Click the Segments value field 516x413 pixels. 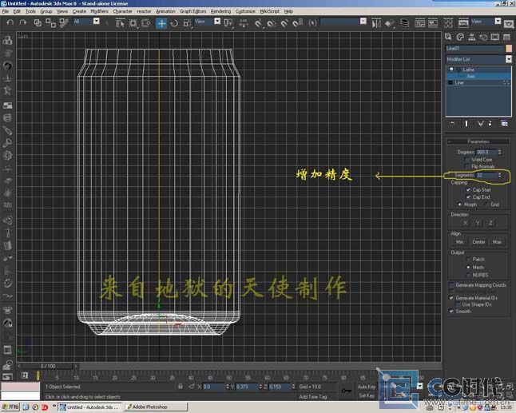485,175
